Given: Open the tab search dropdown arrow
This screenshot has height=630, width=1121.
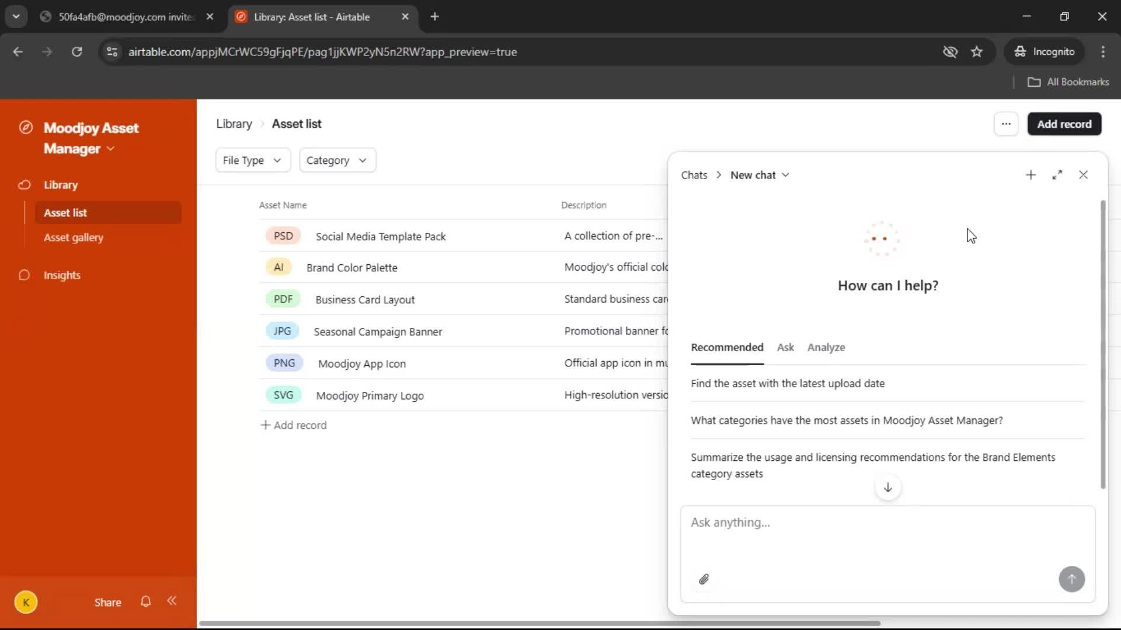Looking at the screenshot, I should (16, 17).
